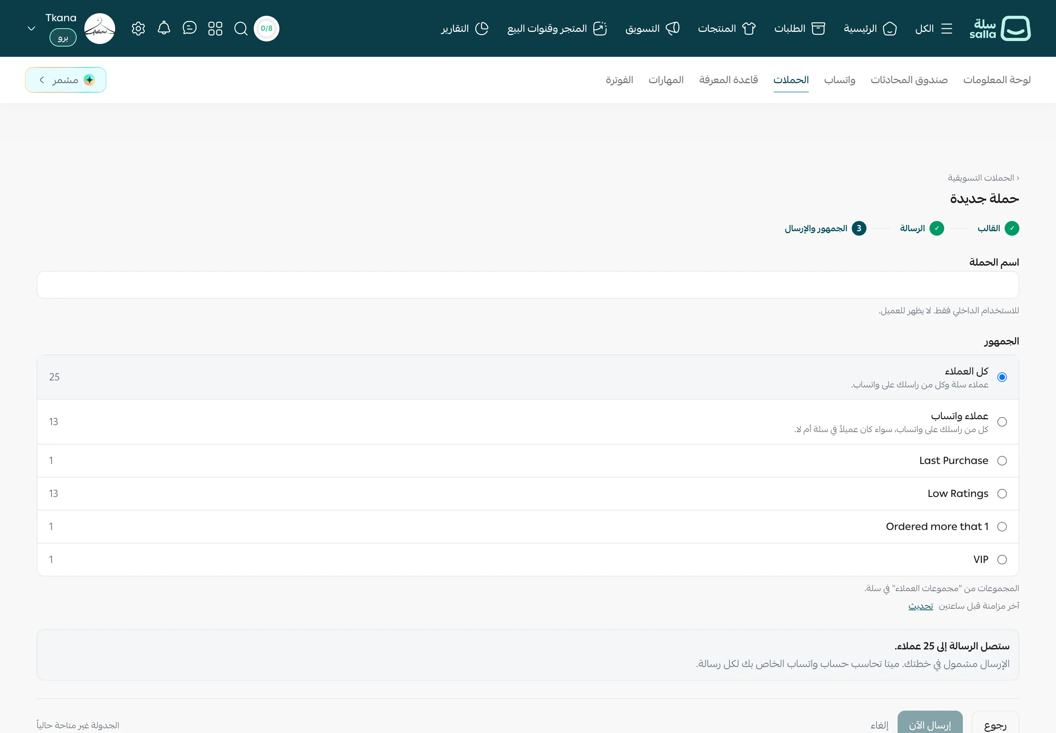
Task: Click the التسويق megaphone icon
Action: [673, 29]
